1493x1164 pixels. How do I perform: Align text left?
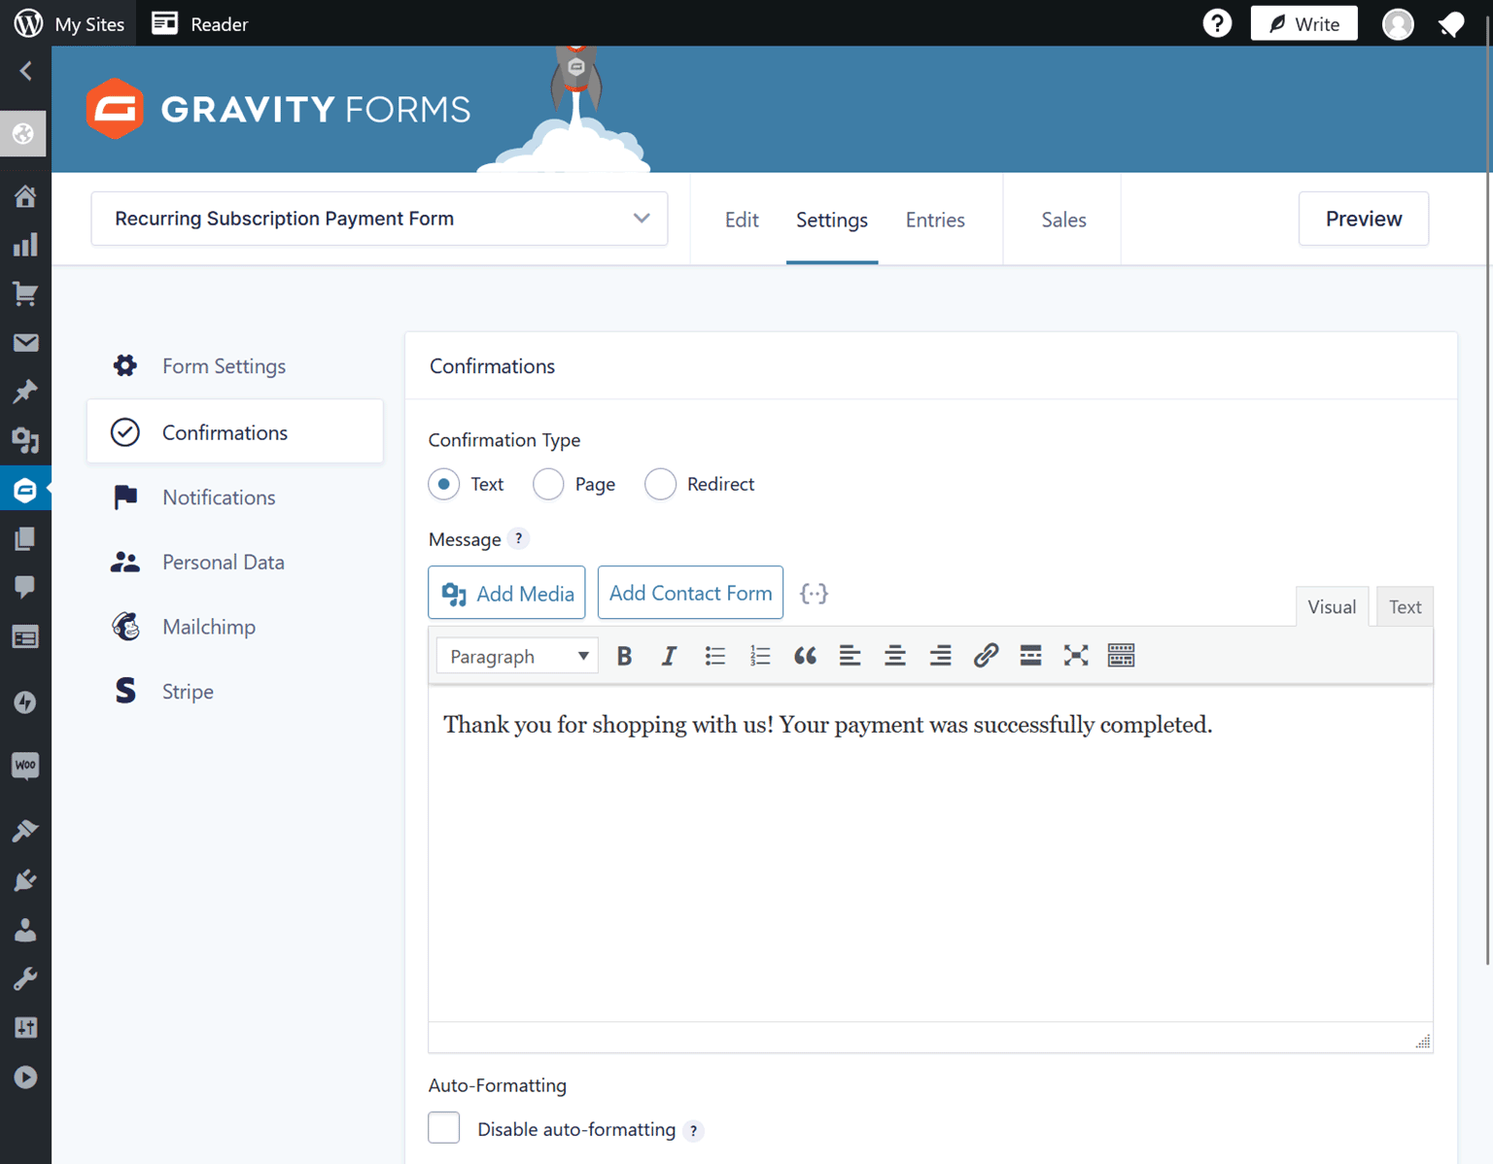point(851,656)
